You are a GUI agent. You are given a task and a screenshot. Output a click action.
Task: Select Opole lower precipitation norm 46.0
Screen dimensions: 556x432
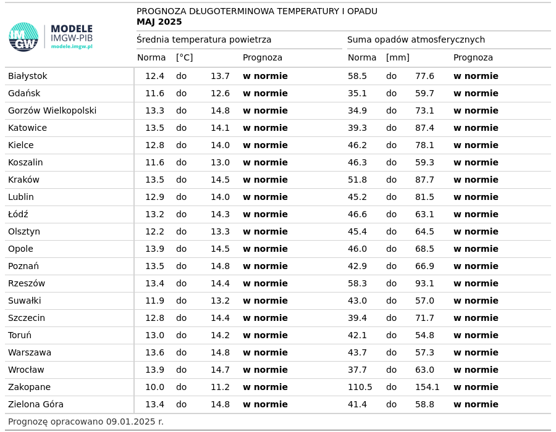[358, 249]
